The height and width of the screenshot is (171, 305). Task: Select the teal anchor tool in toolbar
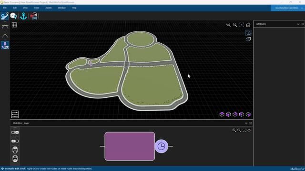point(23,16)
